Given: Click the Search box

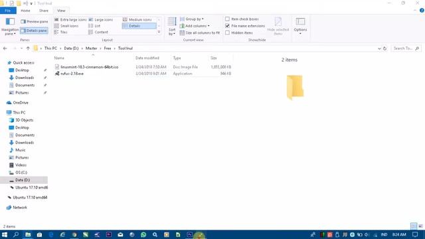Looking at the screenshot, I should click(406, 48).
